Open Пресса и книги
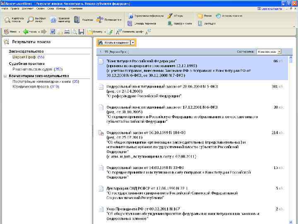Screen dimensions: 298x224 (x=180, y=23)
